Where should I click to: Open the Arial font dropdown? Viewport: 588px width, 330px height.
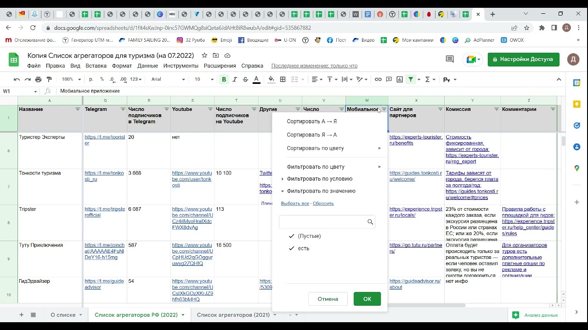(x=168, y=79)
